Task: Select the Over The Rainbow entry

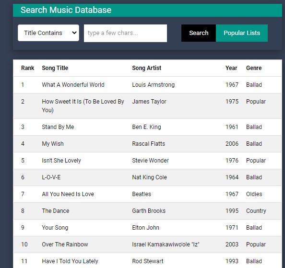Action: click(147, 245)
